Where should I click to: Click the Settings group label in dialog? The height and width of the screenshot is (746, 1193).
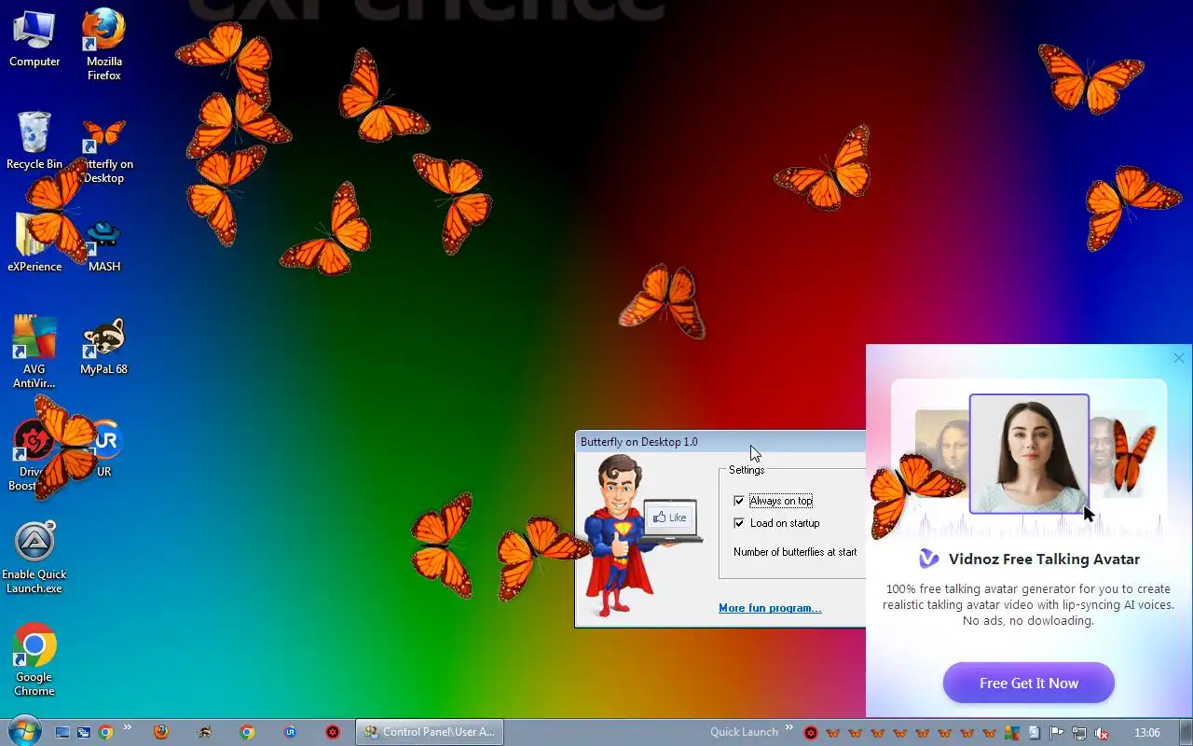point(747,470)
